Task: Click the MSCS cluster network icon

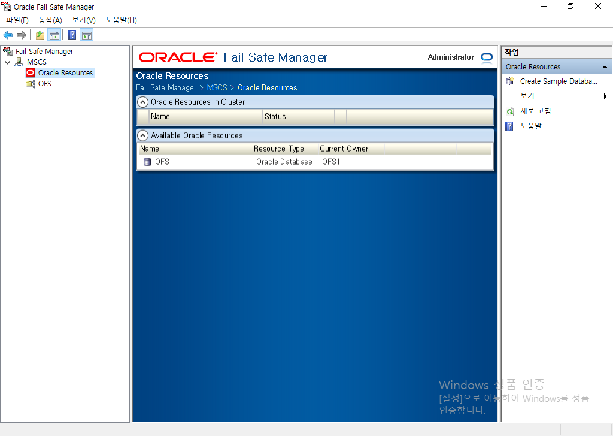Action: (19, 62)
